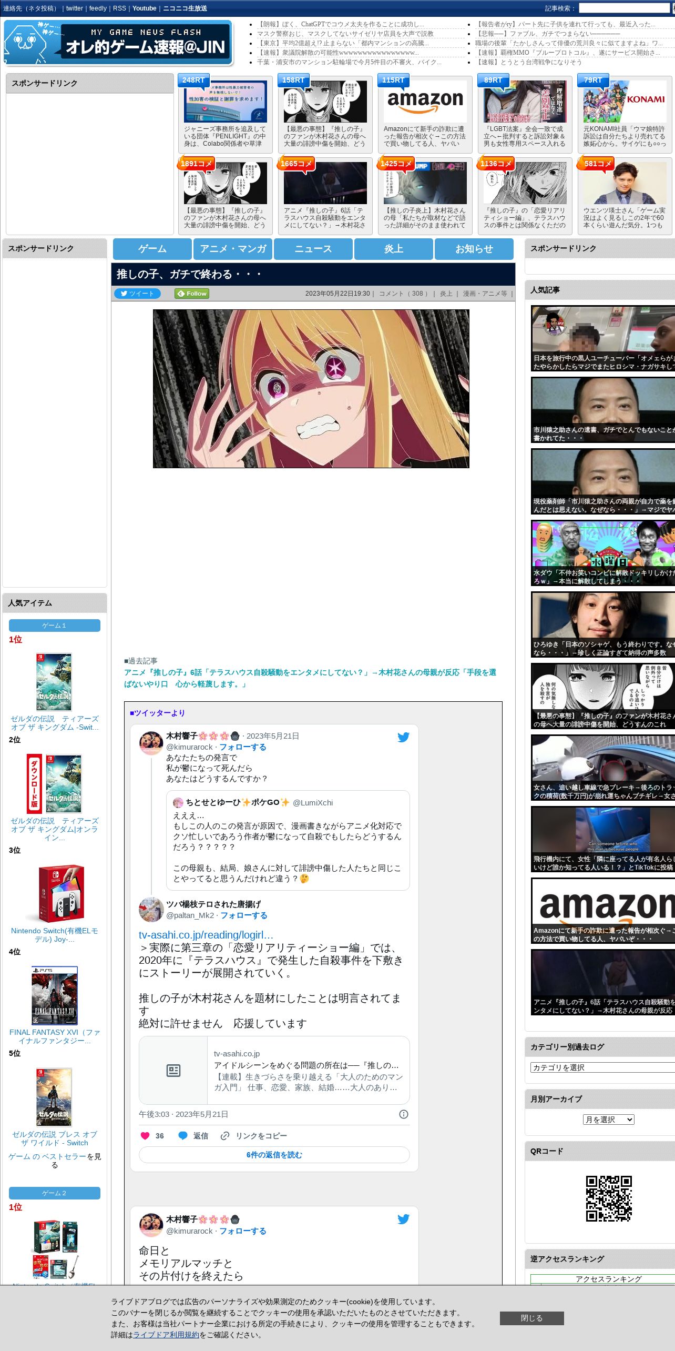Click the main article anime image
The height and width of the screenshot is (1351, 675).
pos(311,389)
